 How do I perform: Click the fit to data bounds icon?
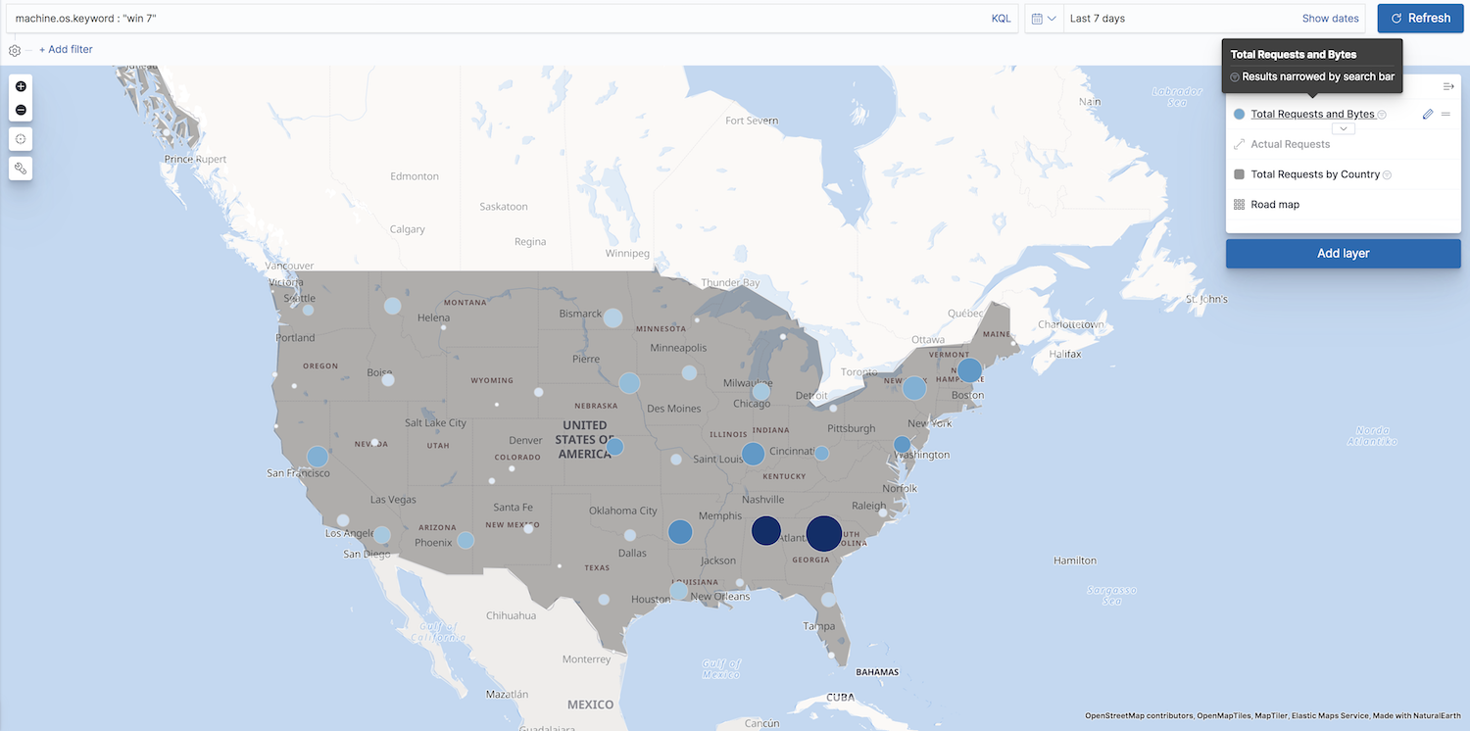click(x=21, y=138)
